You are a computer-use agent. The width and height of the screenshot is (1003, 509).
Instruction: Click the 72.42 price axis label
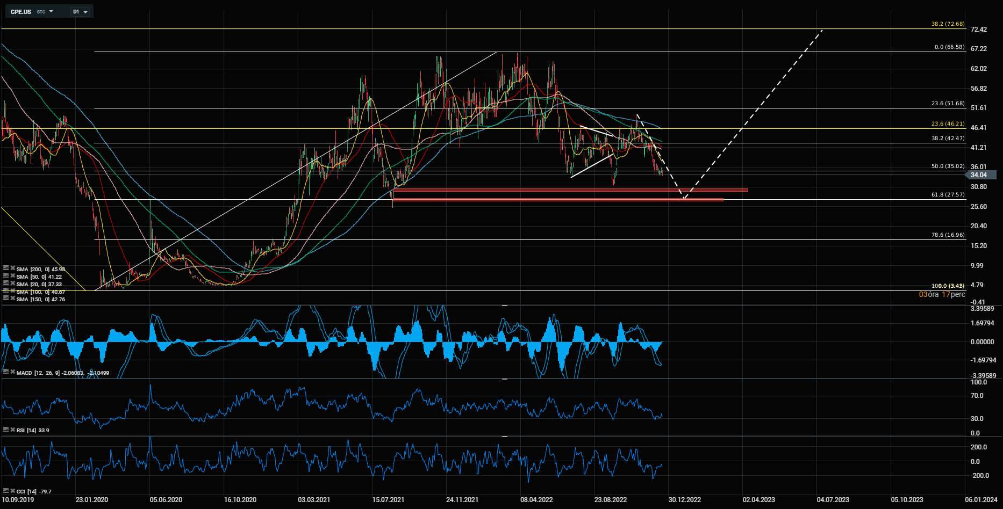[979, 30]
